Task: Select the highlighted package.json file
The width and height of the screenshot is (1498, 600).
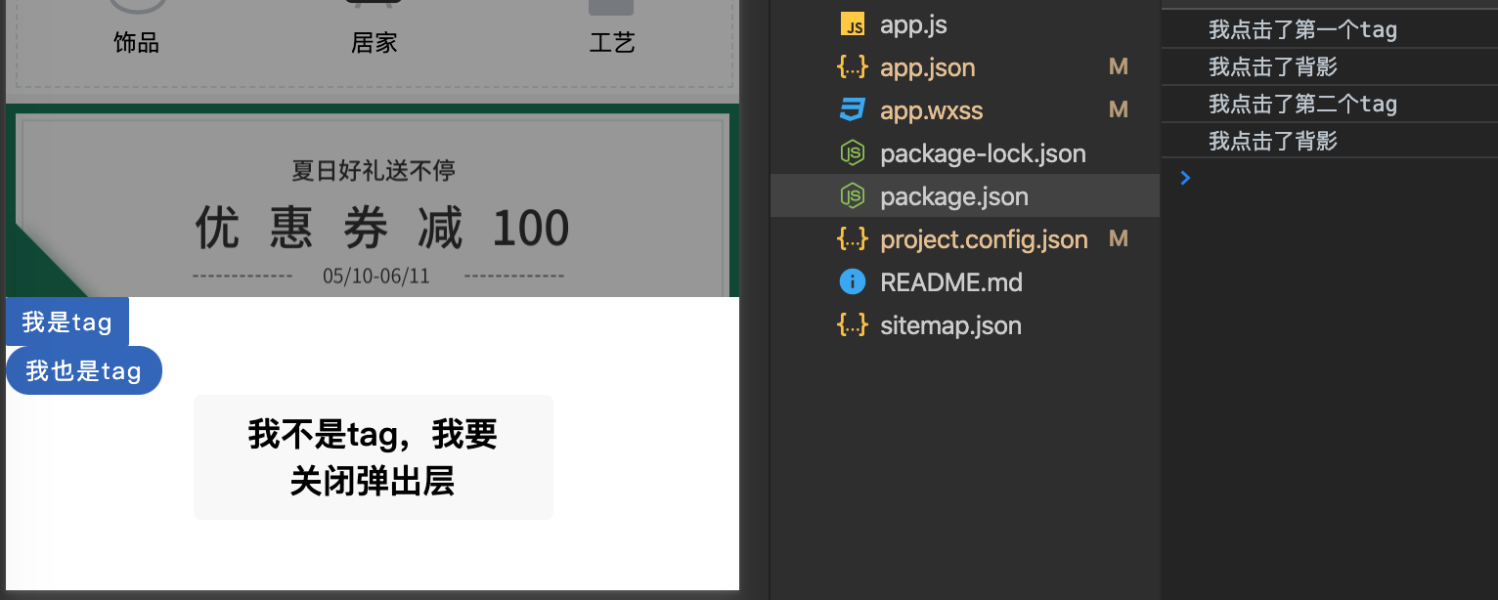Action: pos(954,195)
